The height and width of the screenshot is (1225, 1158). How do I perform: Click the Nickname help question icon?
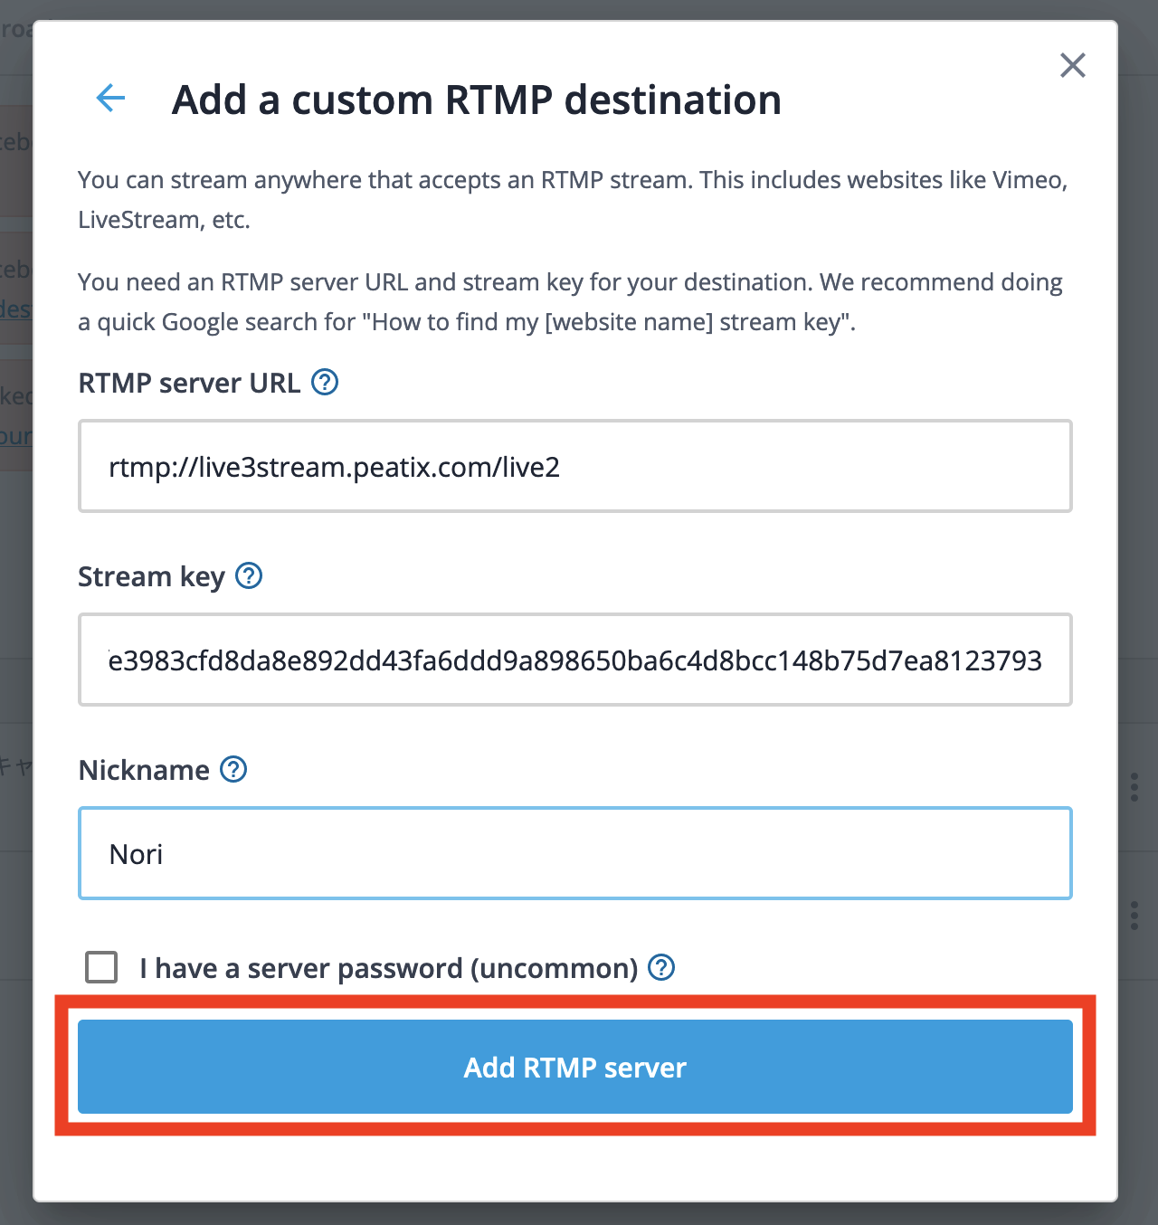[233, 769]
